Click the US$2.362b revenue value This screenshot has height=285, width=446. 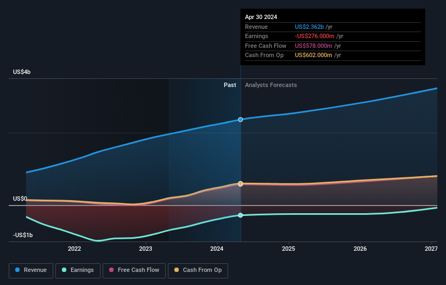point(309,27)
